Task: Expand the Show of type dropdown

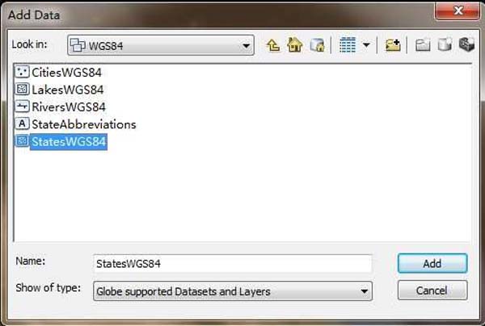Action: coord(365,291)
